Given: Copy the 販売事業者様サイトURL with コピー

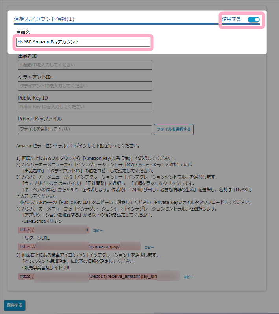Looking at the screenshot, I should [x=188, y=277].
